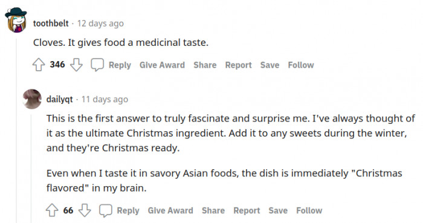This screenshot has height=223, width=423.
Task: Give Award to toothbelt's comment
Action: pyautogui.click(x=162, y=65)
